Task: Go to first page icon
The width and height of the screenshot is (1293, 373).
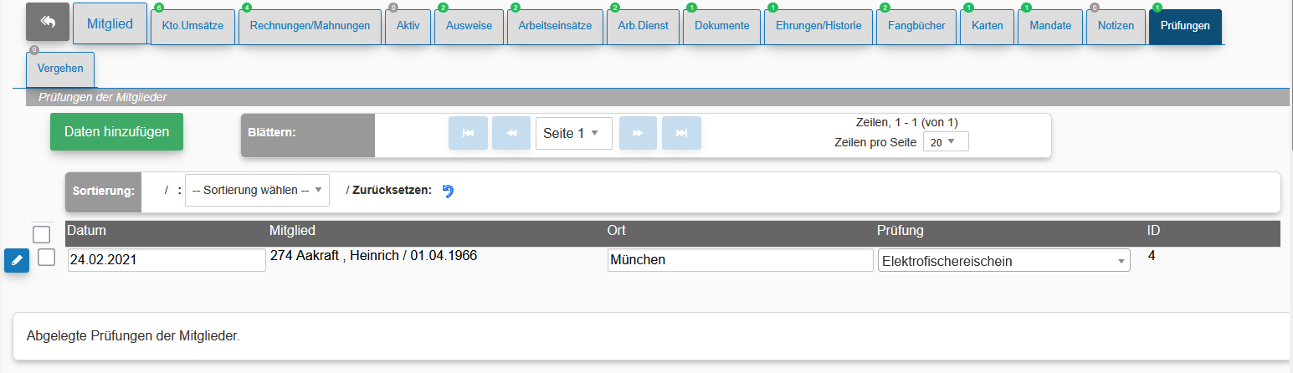Action: tap(469, 133)
